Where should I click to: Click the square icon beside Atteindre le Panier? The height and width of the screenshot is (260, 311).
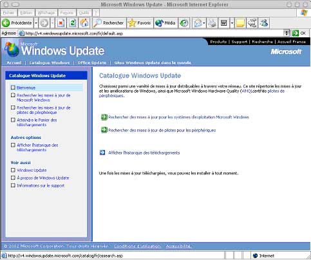[x=13, y=120]
